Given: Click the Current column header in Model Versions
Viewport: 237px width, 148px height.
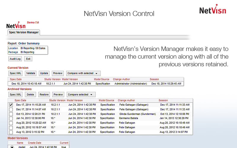Looking at the screenshot, I should pyautogui.click(x=64, y=143).
